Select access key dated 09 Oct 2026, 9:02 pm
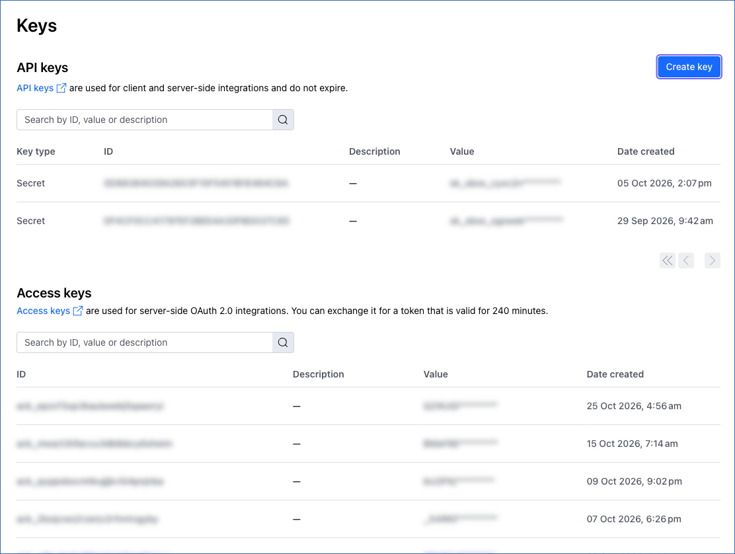This screenshot has height=554, width=735. [x=368, y=481]
